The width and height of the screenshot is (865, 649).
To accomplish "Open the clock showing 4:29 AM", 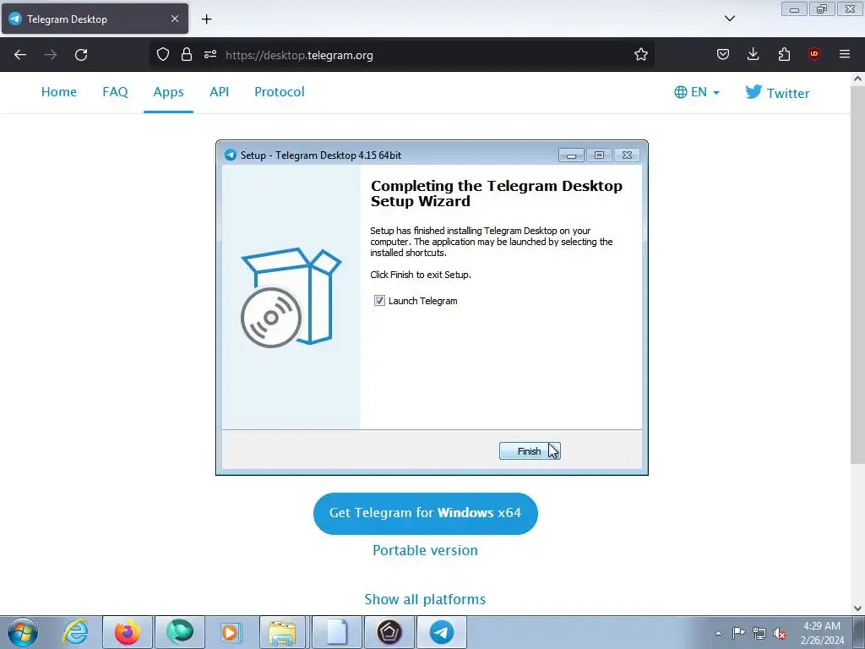I will coord(822,633).
